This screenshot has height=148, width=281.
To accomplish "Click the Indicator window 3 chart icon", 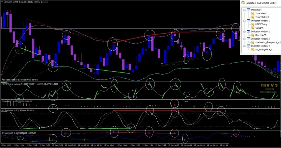I will [248, 39].
